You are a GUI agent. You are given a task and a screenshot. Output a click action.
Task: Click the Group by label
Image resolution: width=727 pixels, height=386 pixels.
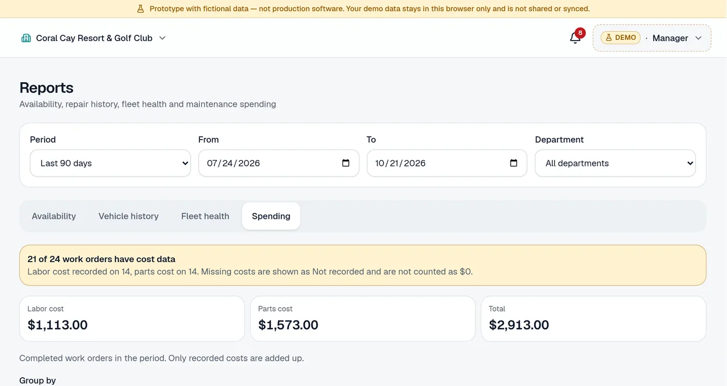pyautogui.click(x=38, y=380)
